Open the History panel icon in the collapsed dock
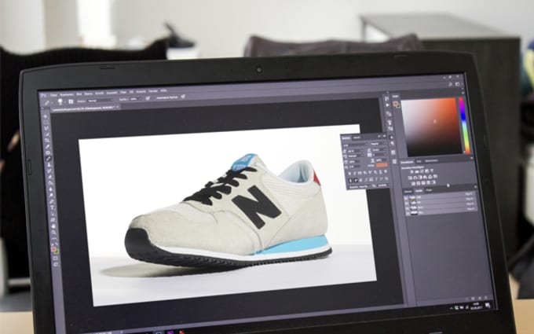Screen dimensions: 534x334 pos(386,98)
